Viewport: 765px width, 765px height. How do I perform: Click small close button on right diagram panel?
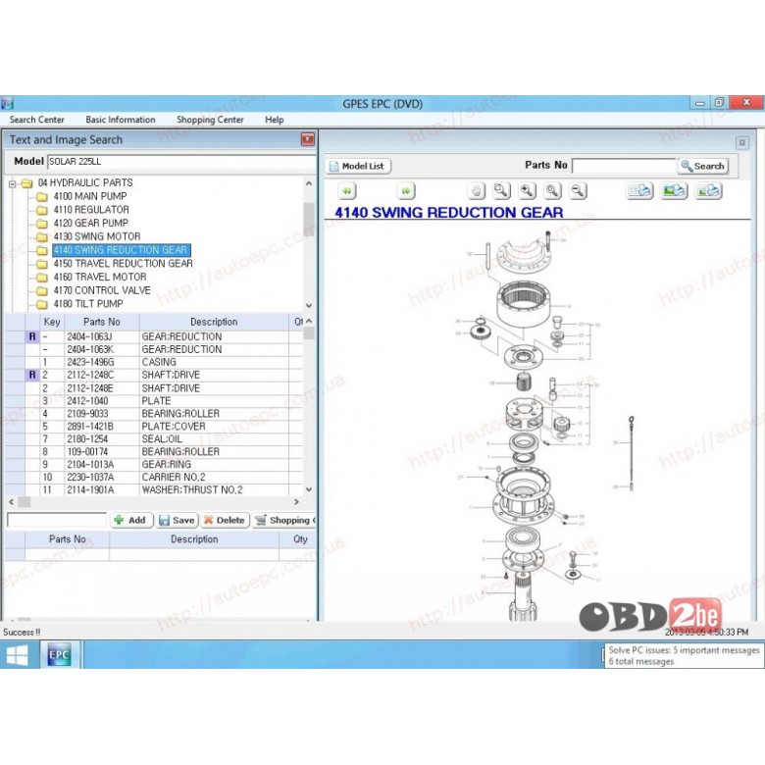click(742, 142)
